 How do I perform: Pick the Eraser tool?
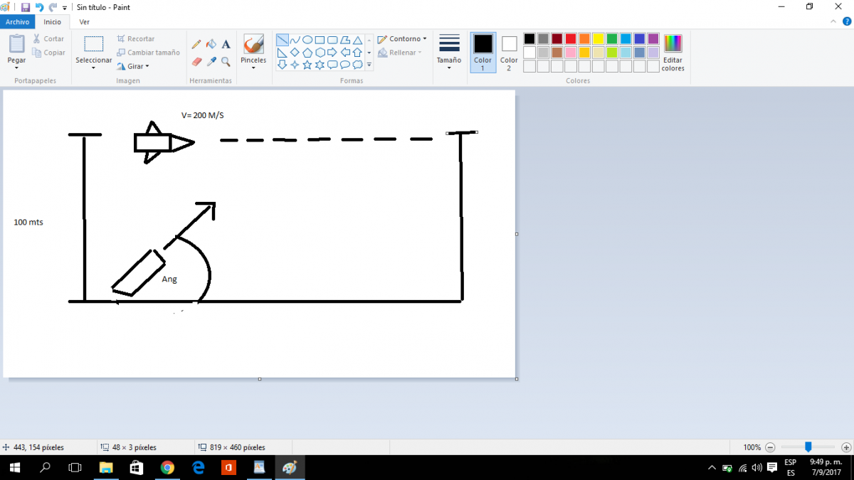tap(197, 62)
